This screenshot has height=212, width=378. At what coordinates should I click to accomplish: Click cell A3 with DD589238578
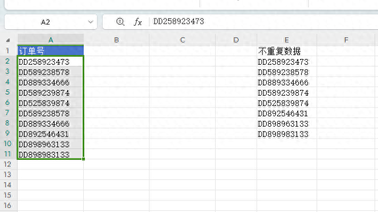click(50, 72)
